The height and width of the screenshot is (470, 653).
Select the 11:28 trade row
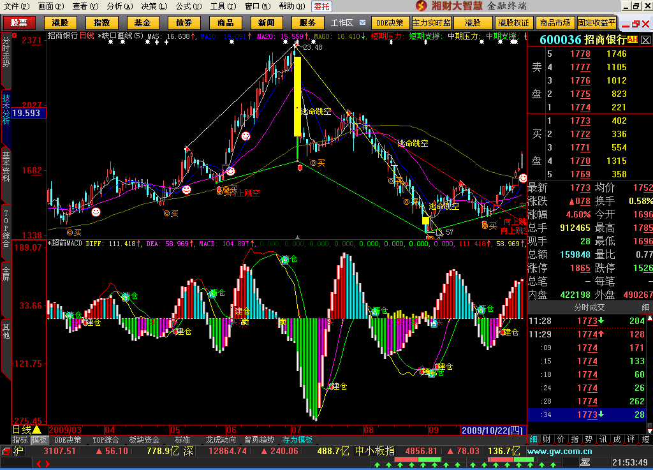(587, 321)
